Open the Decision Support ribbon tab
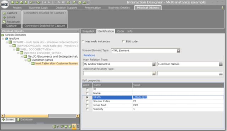 (x=66, y=8)
